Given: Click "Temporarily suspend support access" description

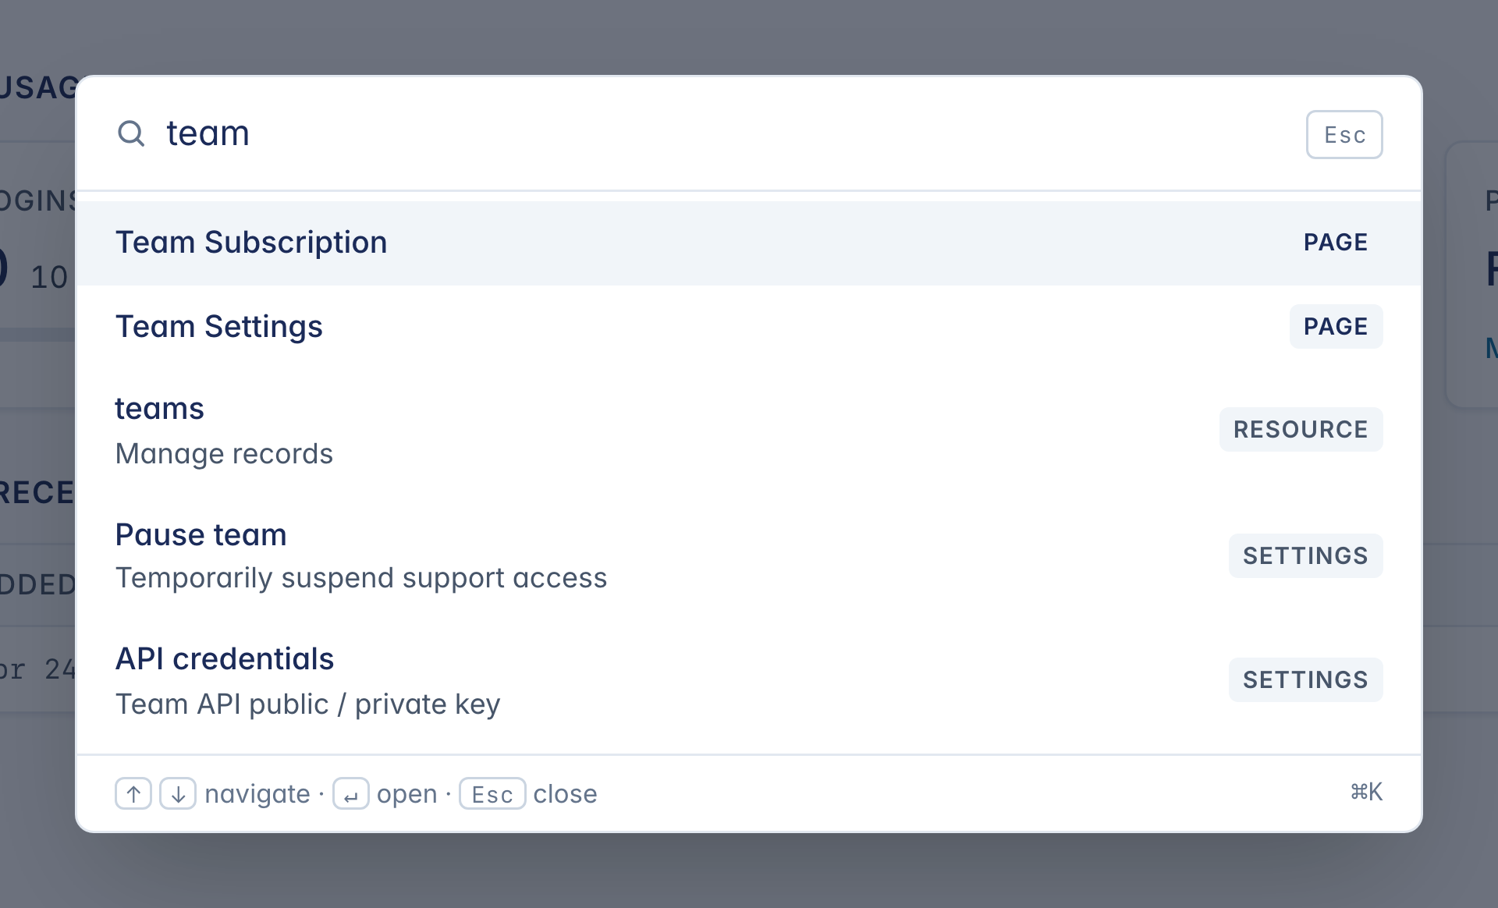Looking at the screenshot, I should click(361, 578).
